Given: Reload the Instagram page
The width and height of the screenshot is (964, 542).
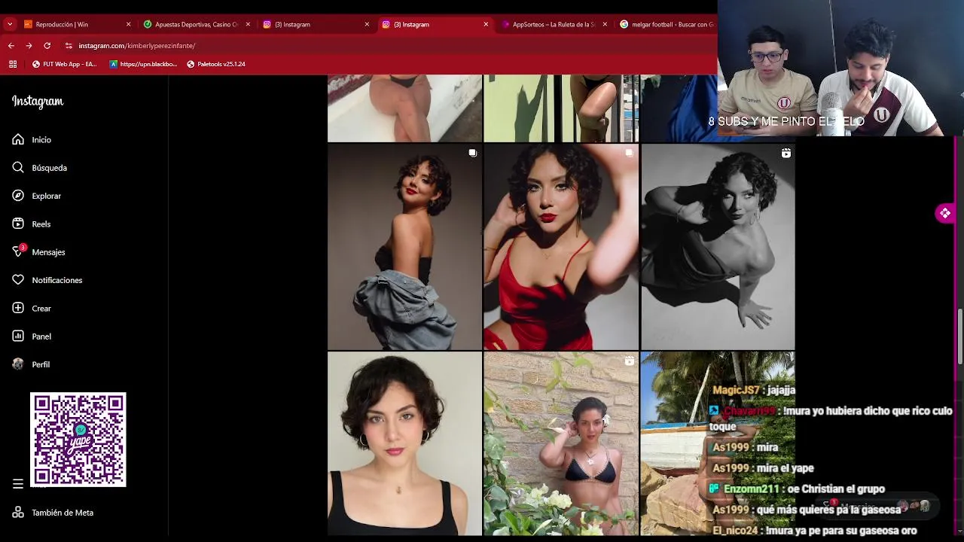Looking at the screenshot, I should [47, 46].
